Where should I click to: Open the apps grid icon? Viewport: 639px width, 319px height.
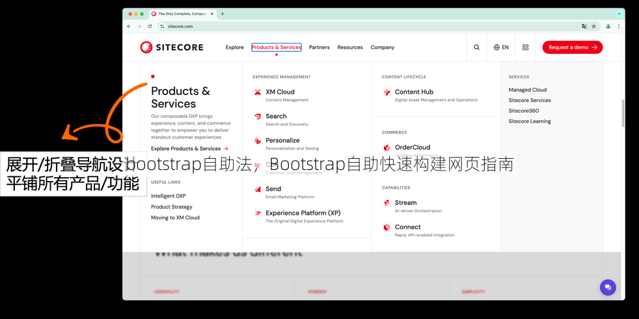pos(525,48)
